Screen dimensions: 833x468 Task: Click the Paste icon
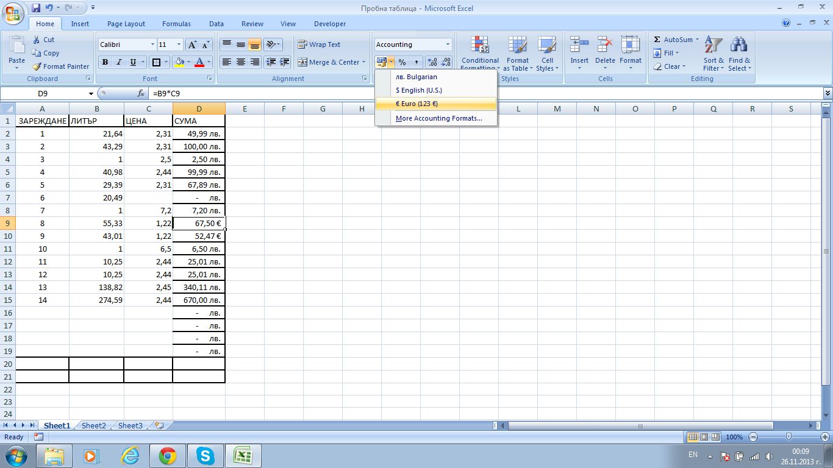click(17, 46)
